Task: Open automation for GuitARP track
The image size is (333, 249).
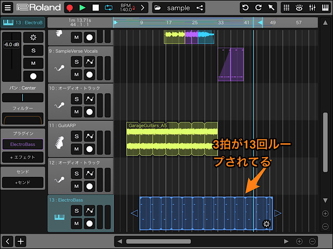Action: coord(89,136)
